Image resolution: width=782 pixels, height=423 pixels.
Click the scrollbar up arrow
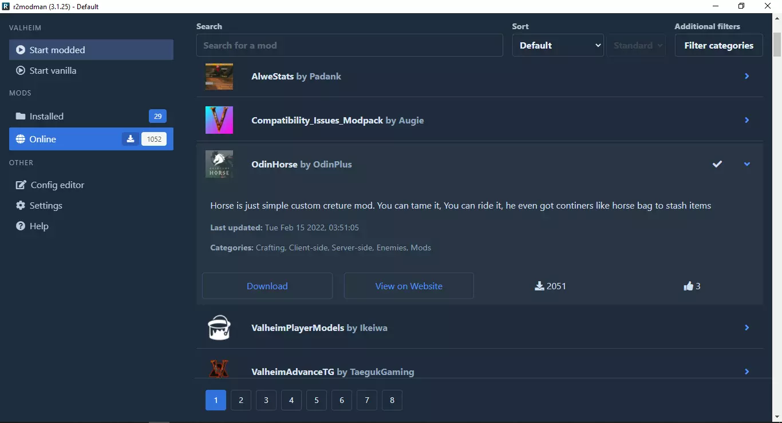pyautogui.click(x=777, y=18)
